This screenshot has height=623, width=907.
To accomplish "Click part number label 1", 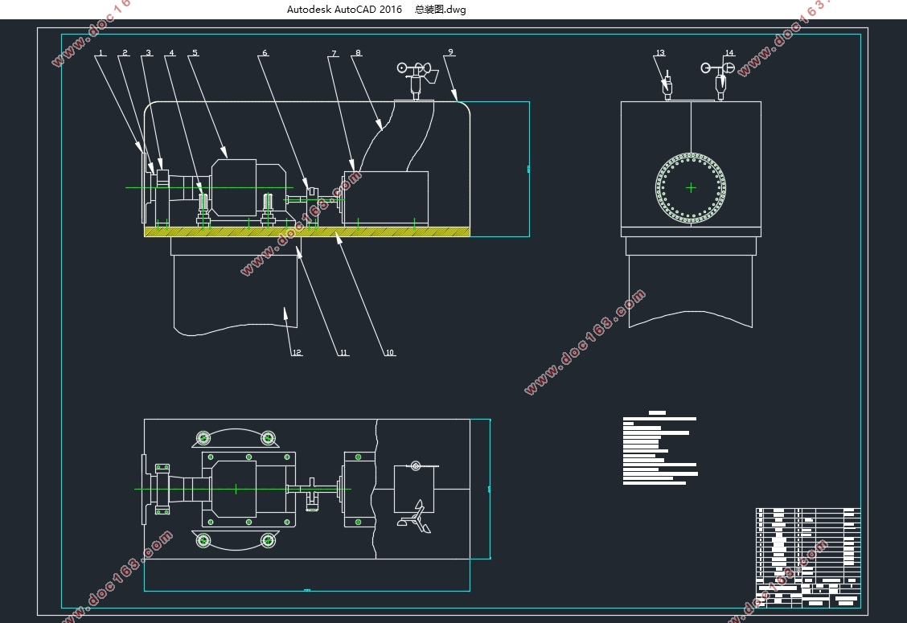I will click(101, 53).
